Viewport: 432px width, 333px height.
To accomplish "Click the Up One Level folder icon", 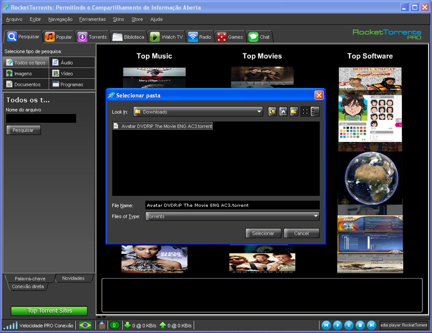I will tap(272, 112).
